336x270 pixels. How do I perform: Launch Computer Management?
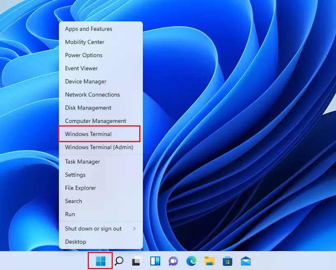(101, 121)
